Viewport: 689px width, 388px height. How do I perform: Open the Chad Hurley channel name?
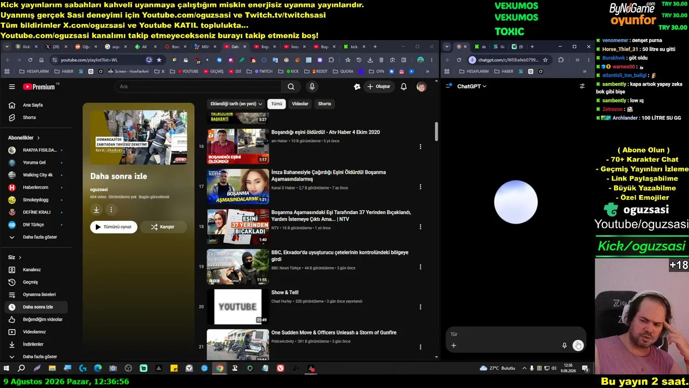coord(282,301)
